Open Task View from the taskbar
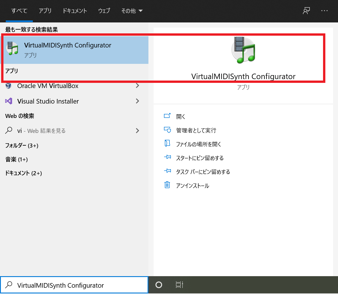 click(x=179, y=285)
